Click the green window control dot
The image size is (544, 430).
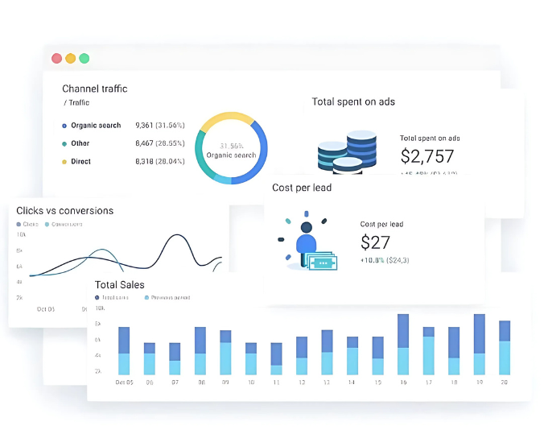pyautogui.click(x=84, y=58)
